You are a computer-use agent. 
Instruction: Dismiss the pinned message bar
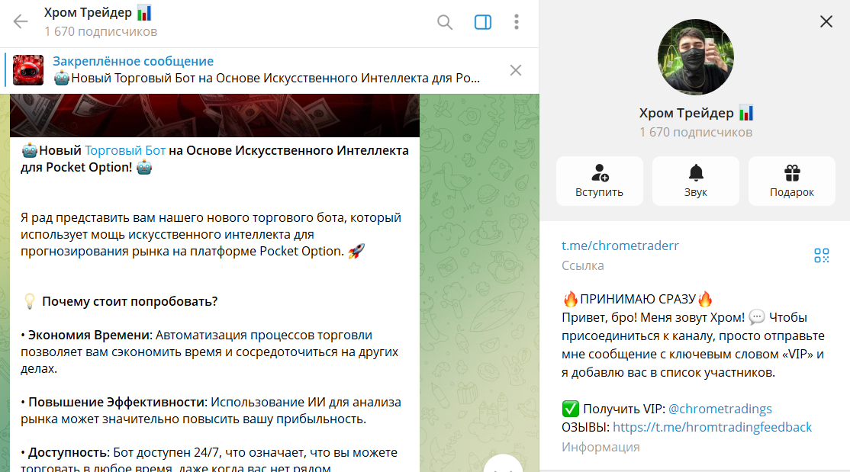click(x=516, y=70)
